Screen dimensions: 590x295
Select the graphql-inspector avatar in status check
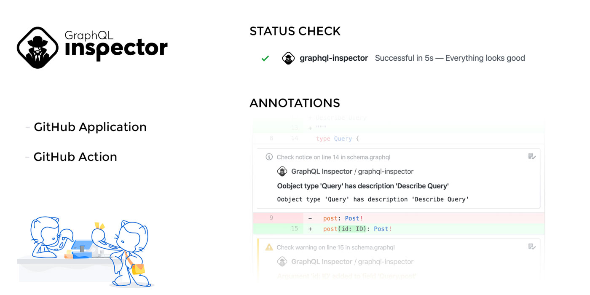288,58
